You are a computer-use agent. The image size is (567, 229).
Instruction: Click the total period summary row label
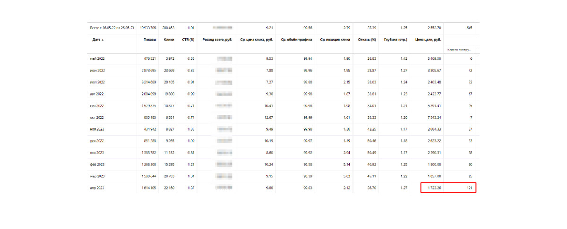tap(112, 28)
